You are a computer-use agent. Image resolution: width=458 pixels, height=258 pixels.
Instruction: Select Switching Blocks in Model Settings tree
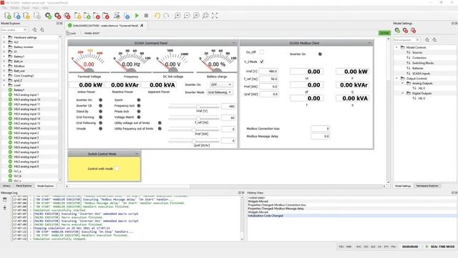click(x=423, y=63)
